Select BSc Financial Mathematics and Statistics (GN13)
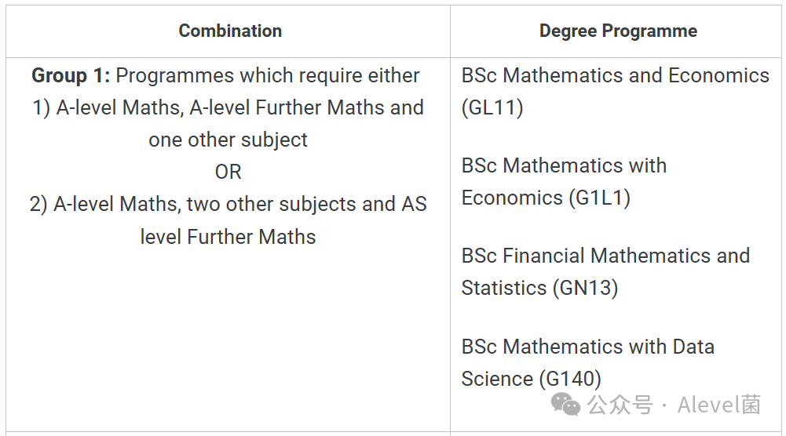The image size is (786, 436). pyautogui.click(x=605, y=272)
